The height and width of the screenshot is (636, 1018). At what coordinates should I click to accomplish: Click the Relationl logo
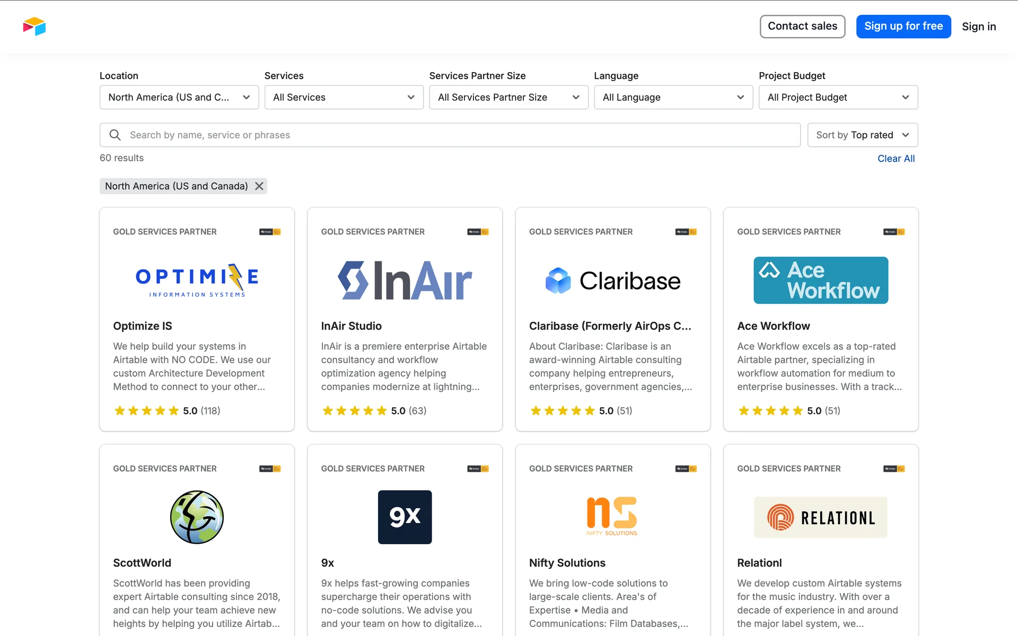(x=820, y=517)
